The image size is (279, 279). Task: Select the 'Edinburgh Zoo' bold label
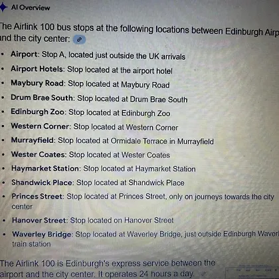(x=37, y=112)
